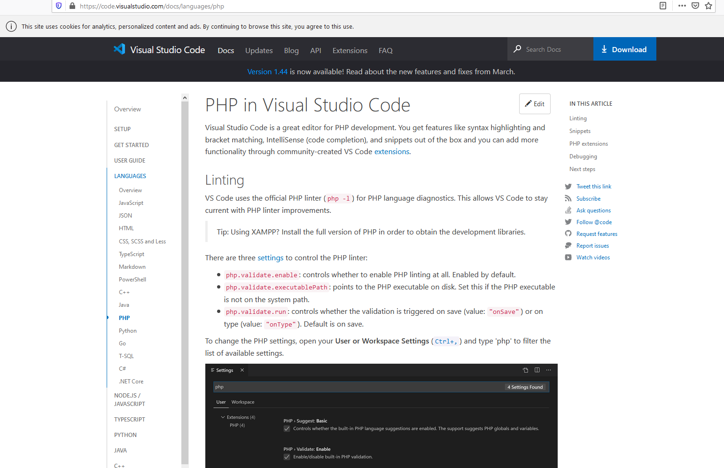The height and width of the screenshot is (468, 724).
Task: Click the Twitter bird icon beside Tweet this link
Action: 568,187
